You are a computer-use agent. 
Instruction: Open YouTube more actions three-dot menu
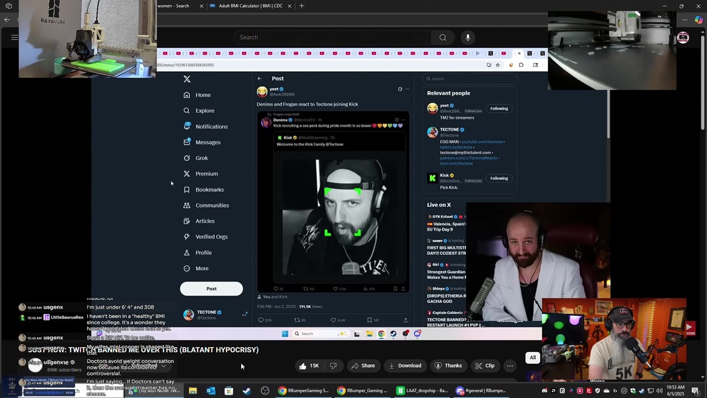[x=510, y=365]
